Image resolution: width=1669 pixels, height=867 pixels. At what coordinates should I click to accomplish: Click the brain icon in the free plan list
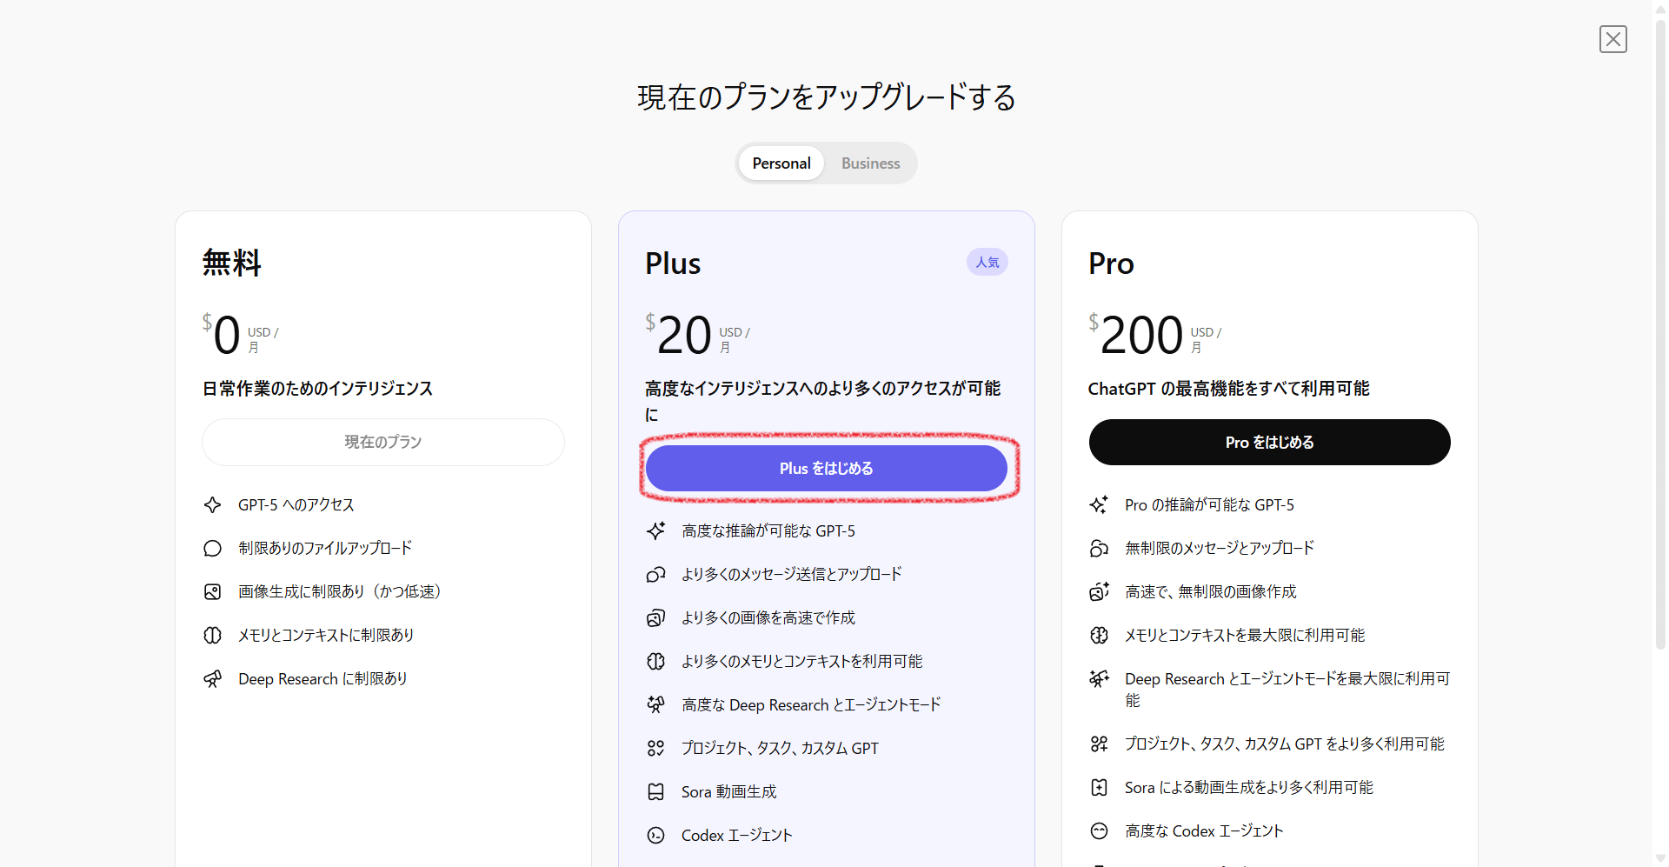point(213,636)
